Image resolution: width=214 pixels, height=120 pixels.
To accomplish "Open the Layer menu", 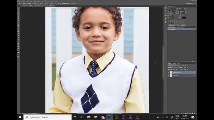I will [31, 1].
